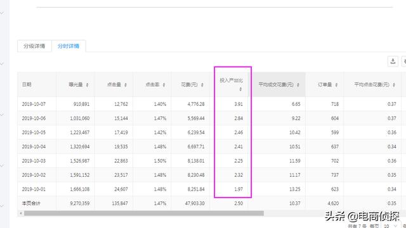
Task: Switch to the 分级详情 tab
Action: pos(34,46)
